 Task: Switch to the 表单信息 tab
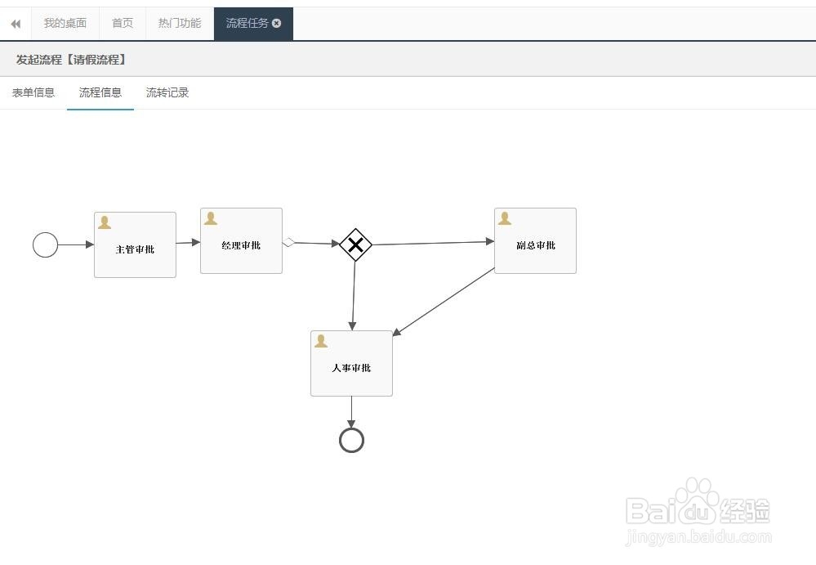[33, 92]
